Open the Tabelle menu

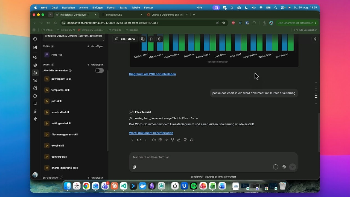point(136,8)
